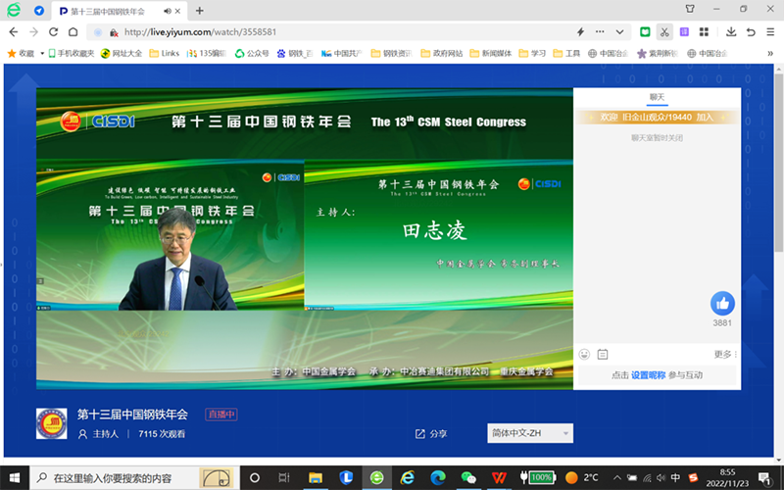Open the 简体中文-ZH language dropdown

tap(530, 433)
